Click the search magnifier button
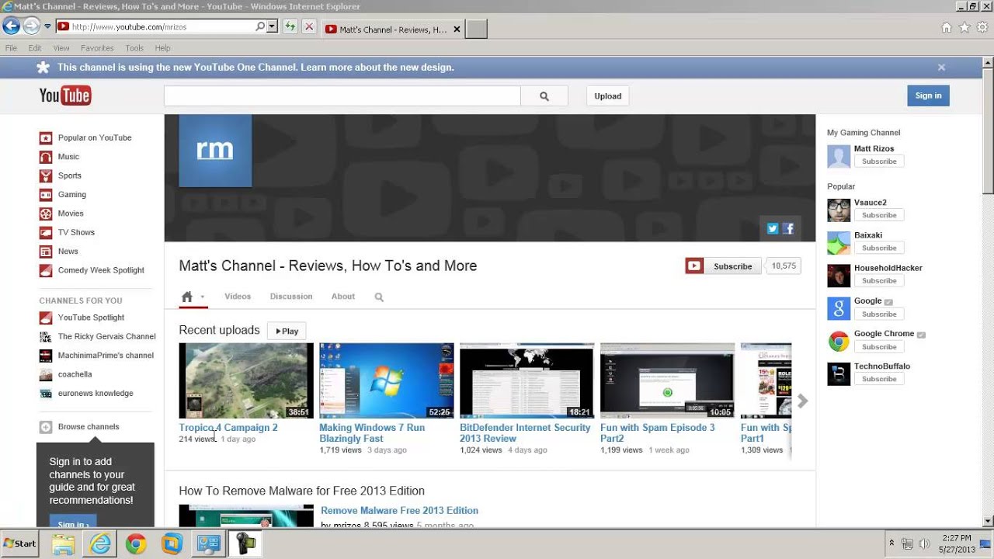The width and height of the screenshot is (994, 559). (544, 96)
